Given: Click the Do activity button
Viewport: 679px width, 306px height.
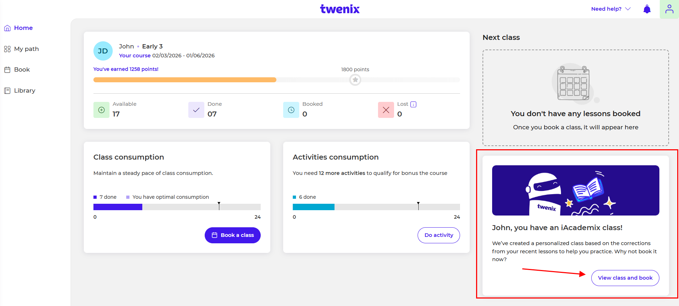Looking at the screenshot, I should (x=439, y=235).
